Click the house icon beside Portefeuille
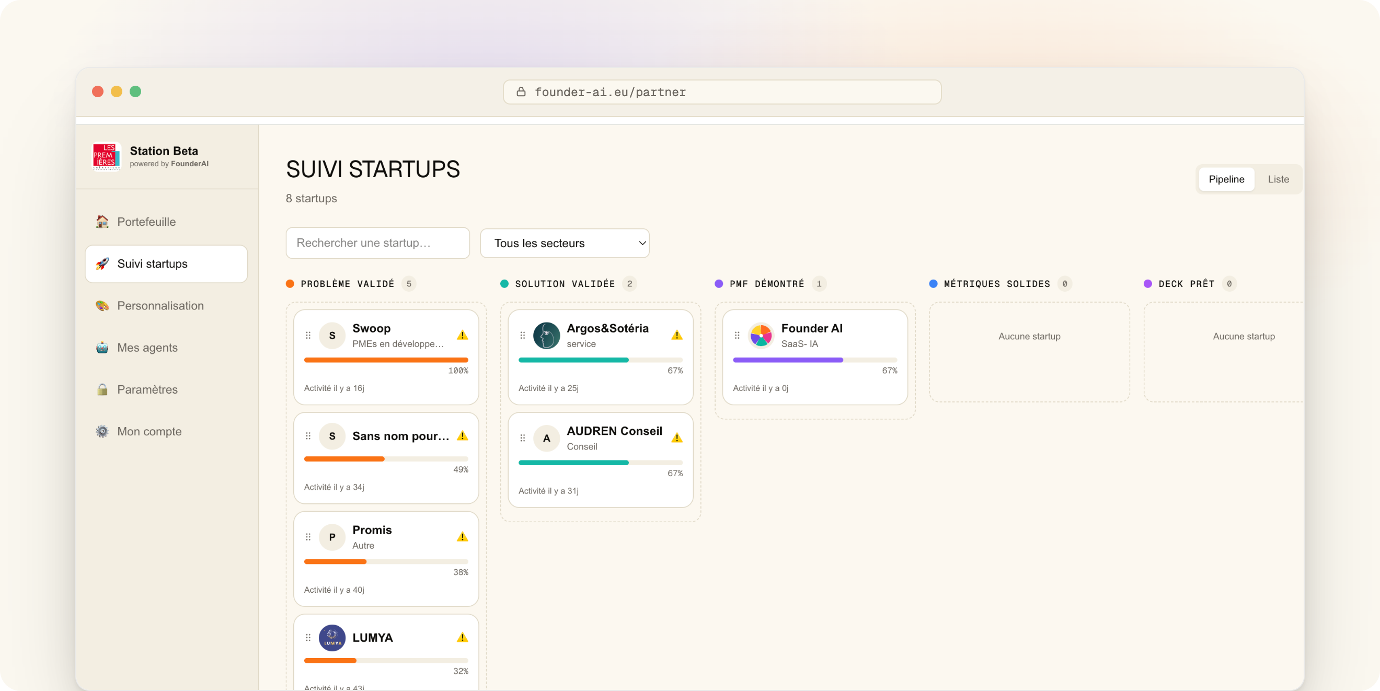The height and width of the screenshot is (691, 1380). point(102,222)
